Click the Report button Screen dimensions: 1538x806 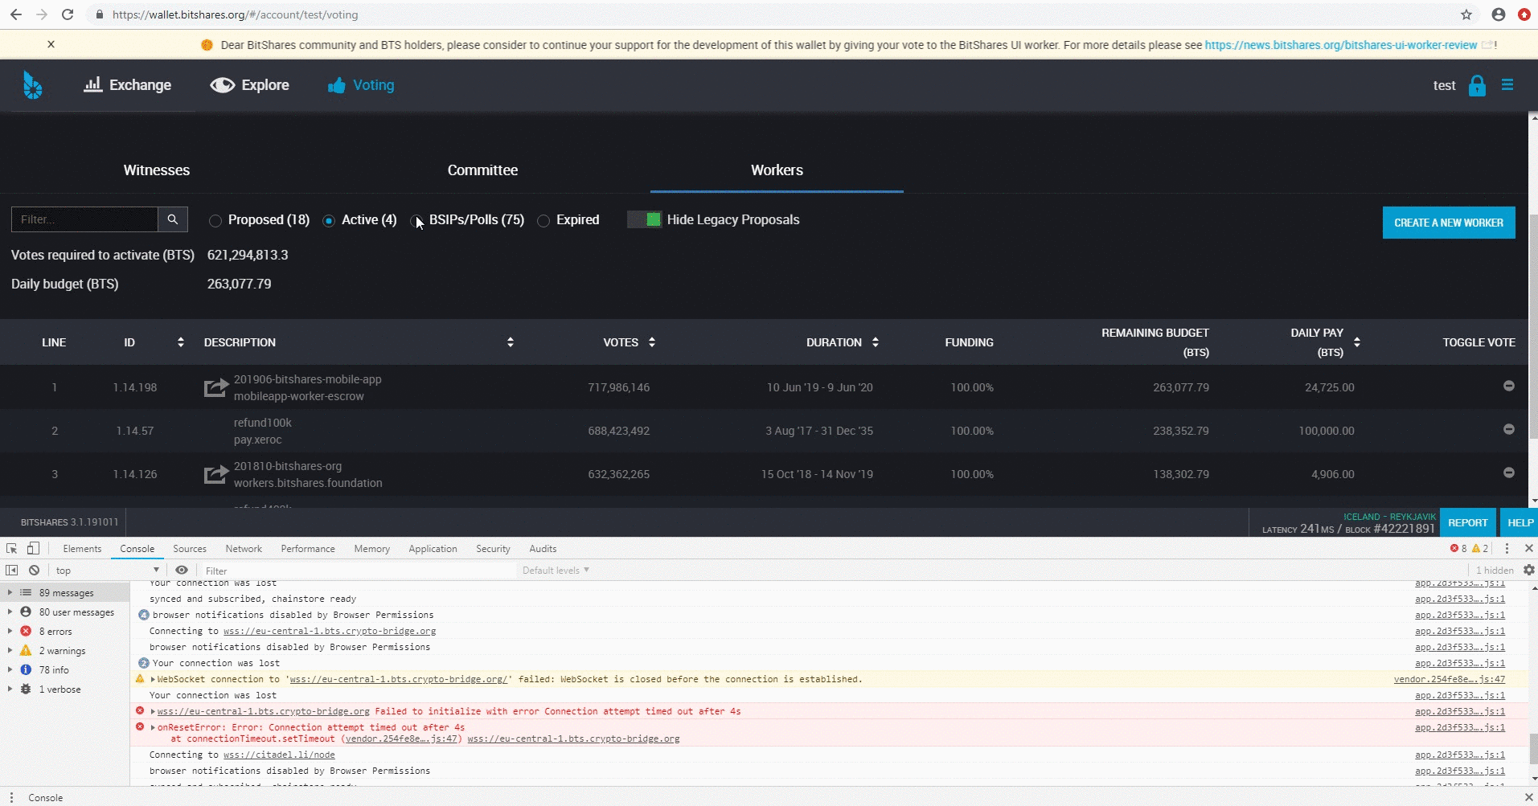click(1468, 522)
